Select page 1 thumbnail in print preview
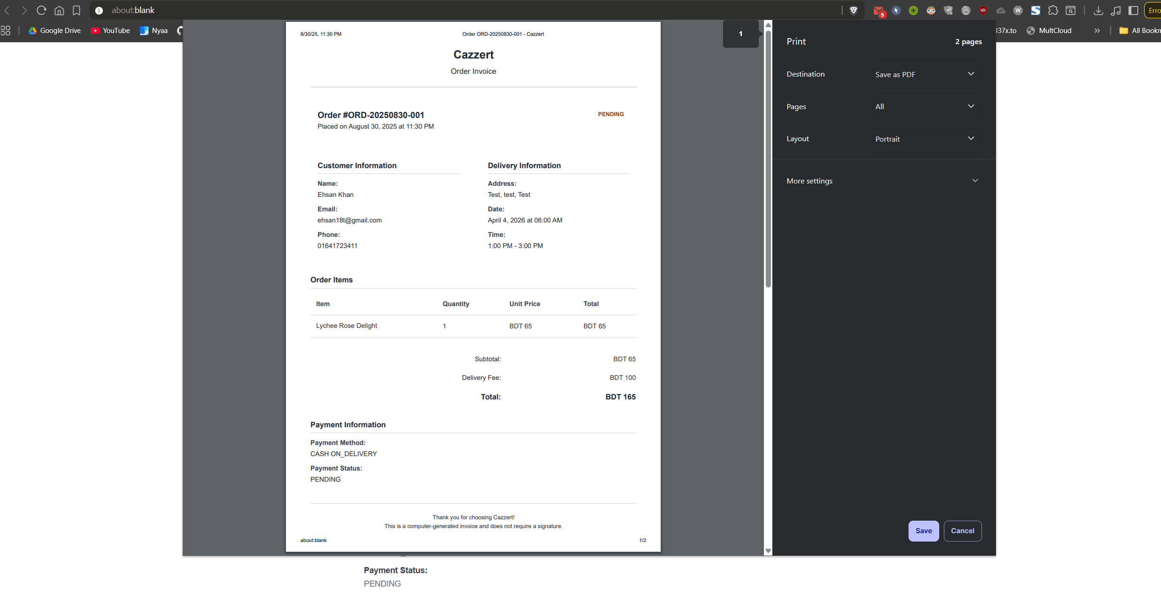This screenshot has width=1161, height=601. click(x=740, y=33)
